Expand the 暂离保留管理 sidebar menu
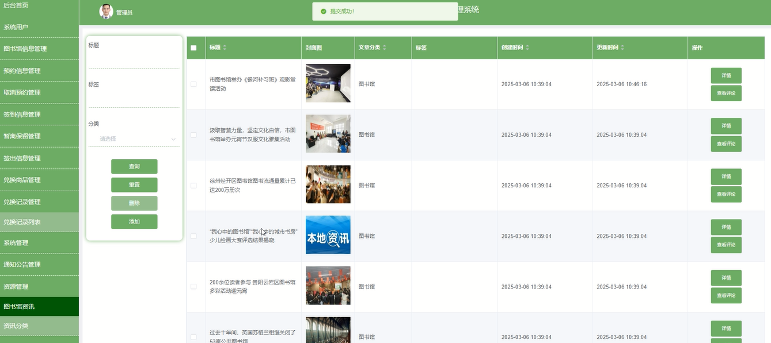The height and width of the screenshot is (343, 771). 39,136
